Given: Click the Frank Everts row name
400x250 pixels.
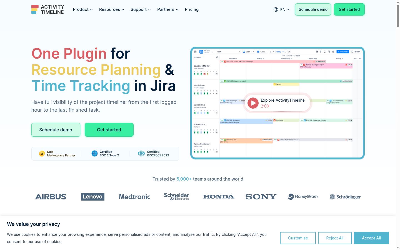Looking at the screenshot, I should click(199, 124).
